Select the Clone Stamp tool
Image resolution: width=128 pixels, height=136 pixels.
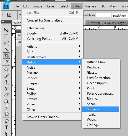(x=6, y=82)
